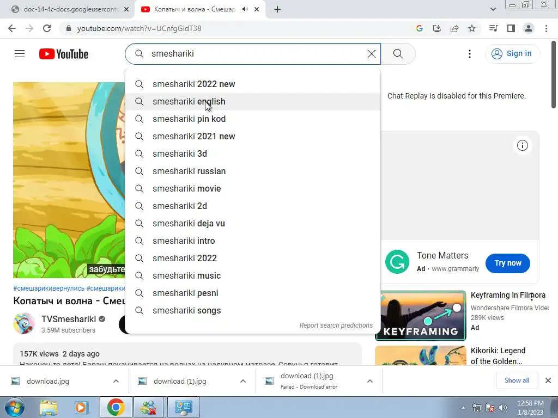
Task: Open Windows Start menu
Action: coord(14,407)
